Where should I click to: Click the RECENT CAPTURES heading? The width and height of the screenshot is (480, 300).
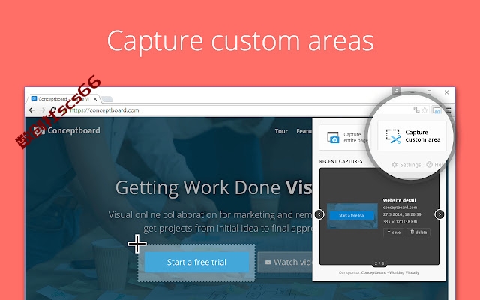click(340, 162)
